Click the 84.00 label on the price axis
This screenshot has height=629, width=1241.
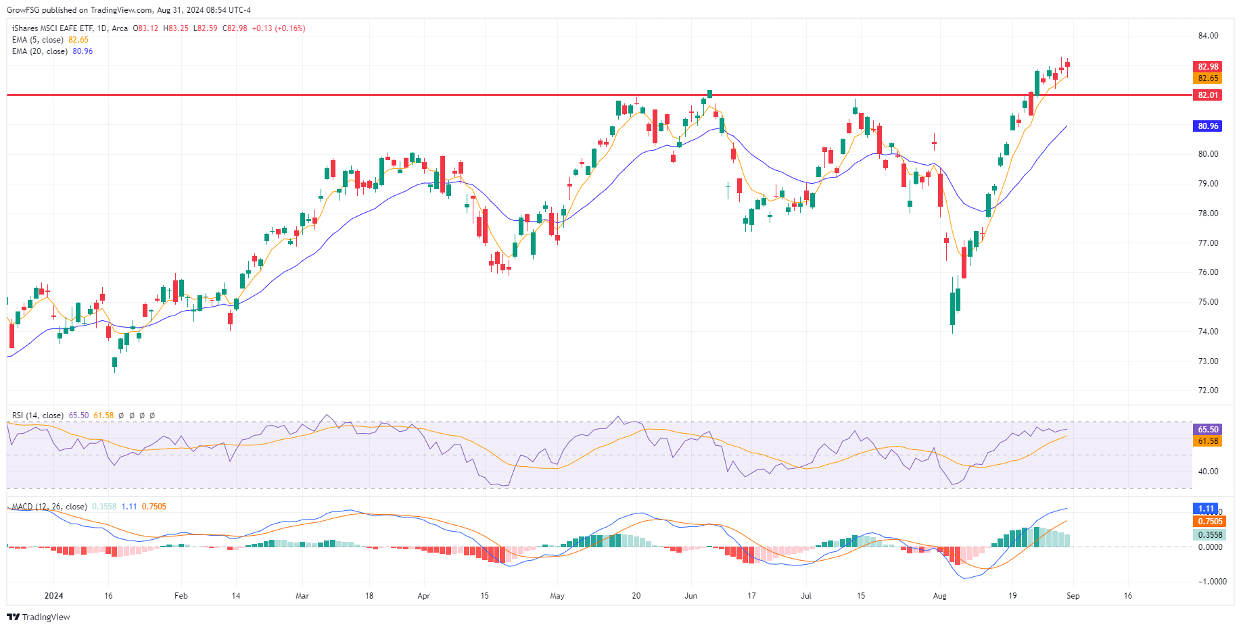coord(1208,36)
